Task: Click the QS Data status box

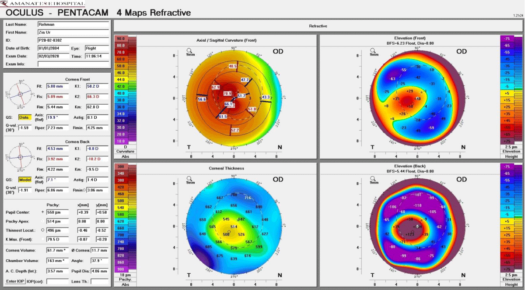Action: click(x=24, y=117)
